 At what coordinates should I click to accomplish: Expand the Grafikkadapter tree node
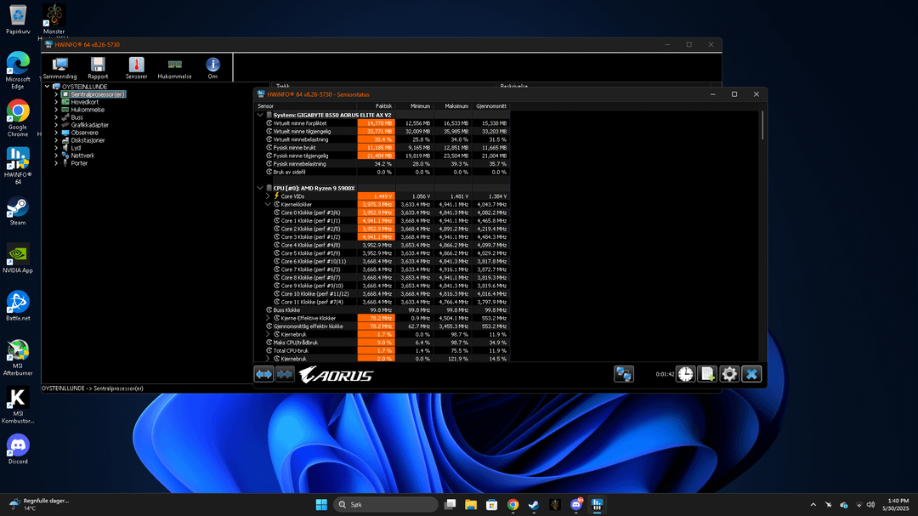pyautogui.click(x=56, y=125)
